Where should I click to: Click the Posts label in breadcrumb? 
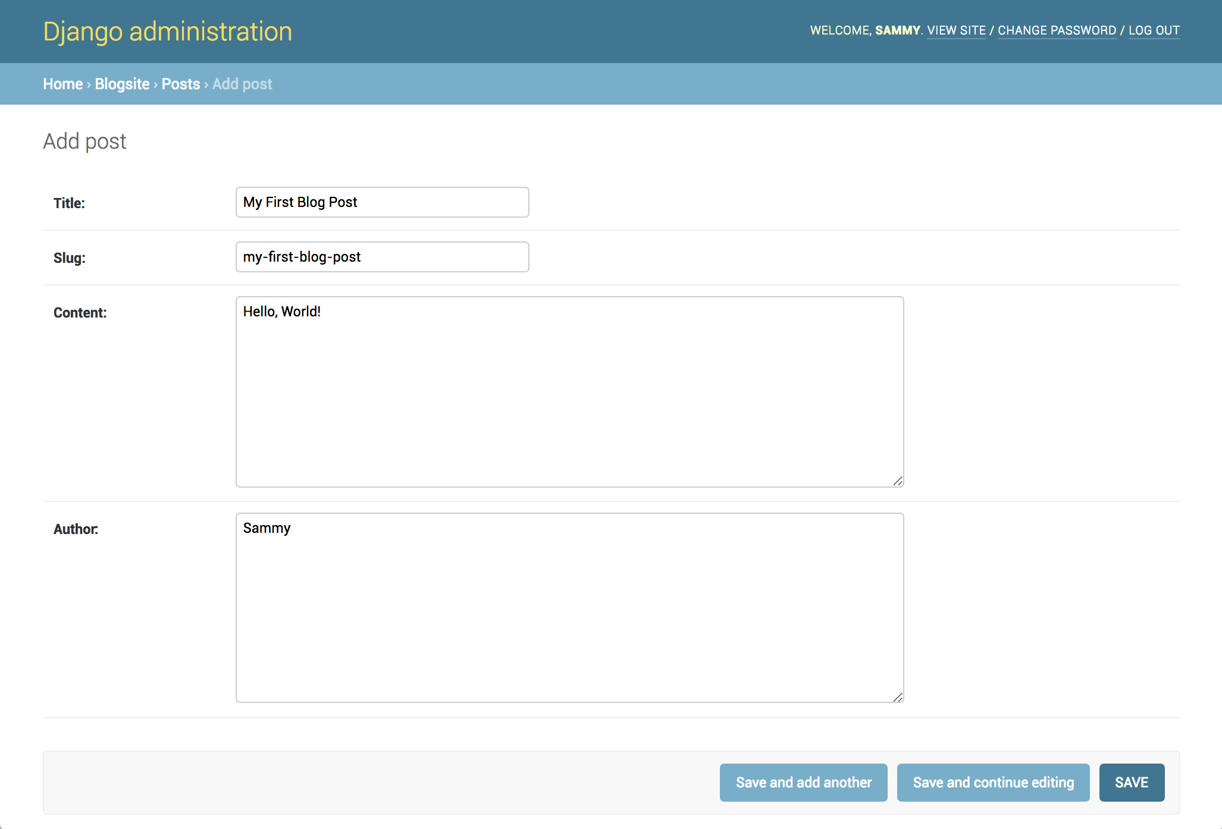tap(180, 84)
